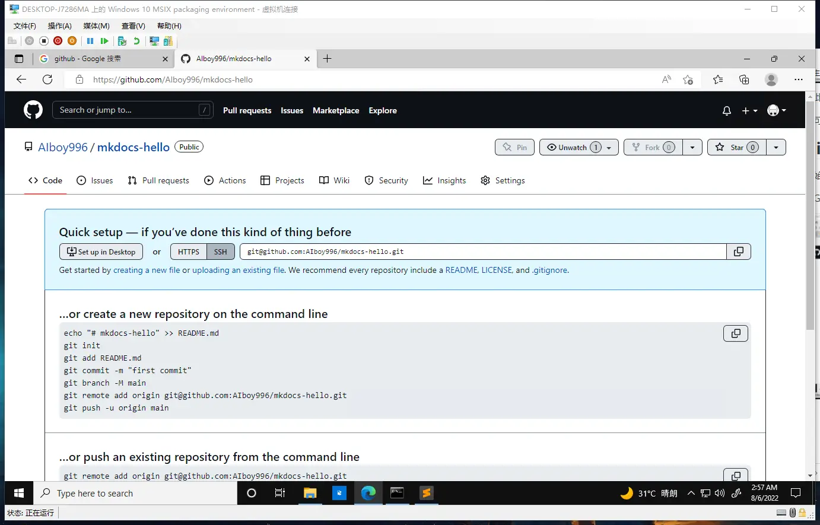Screen dimensions: 820x525
Task: Copy the repository SSH URL
Action: 738,252
